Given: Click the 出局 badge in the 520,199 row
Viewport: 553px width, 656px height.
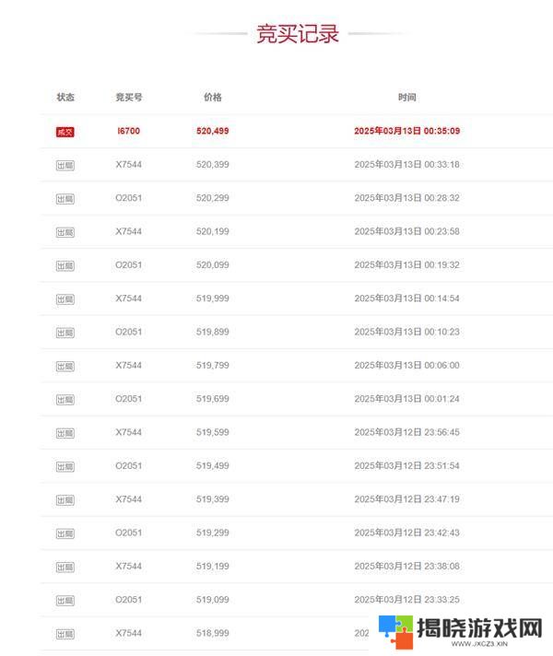Looking at the screenshot, I should pos(65,232).
